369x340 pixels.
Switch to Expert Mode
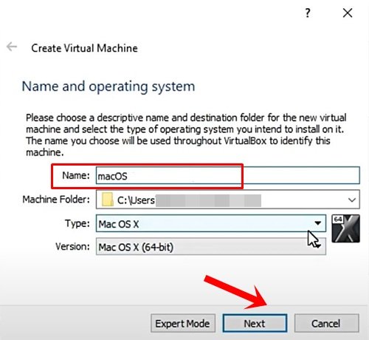pos(183,323)
